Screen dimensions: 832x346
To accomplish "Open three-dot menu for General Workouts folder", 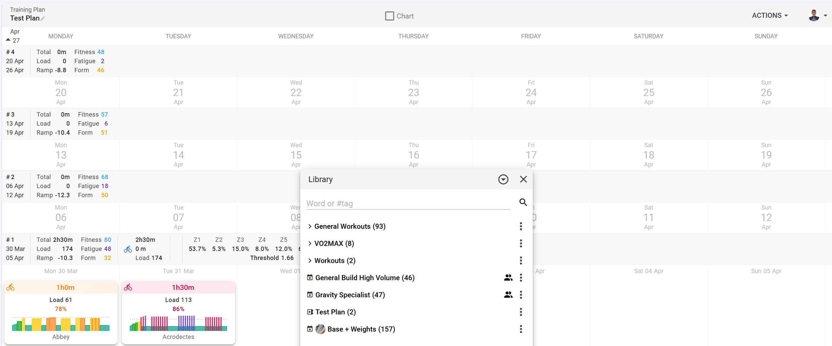I will point(521,226).
